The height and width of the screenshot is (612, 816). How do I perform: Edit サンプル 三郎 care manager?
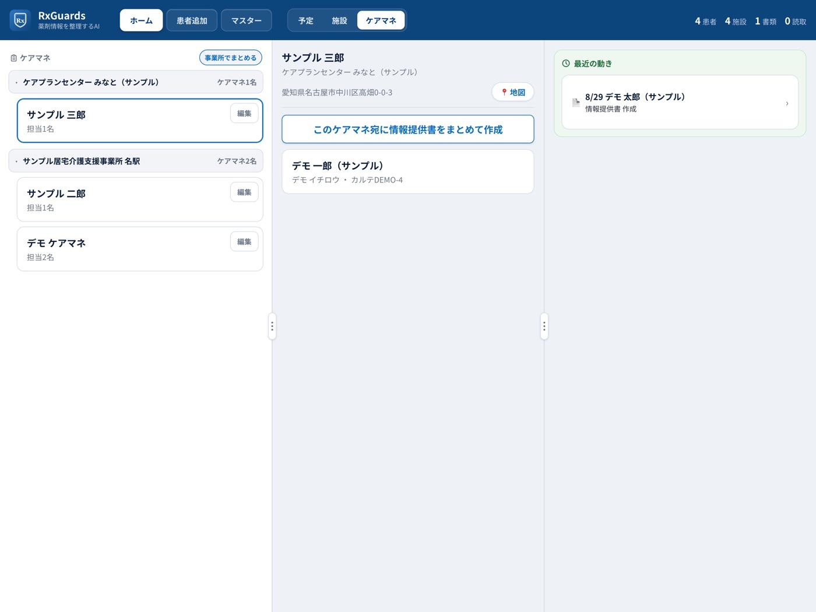pyautogui.click(x=244, y=114)
